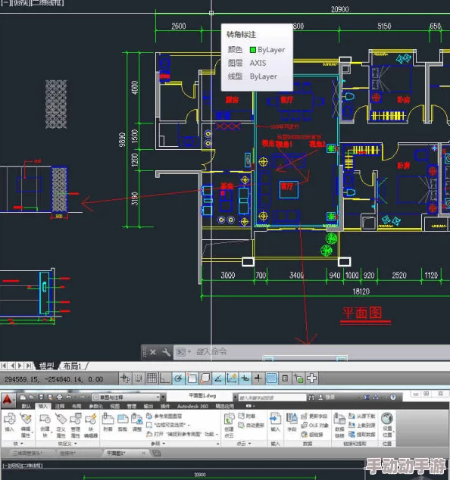This screenshot has height=480, width=450.
Task: Select the 注释 ribbon tab
Action: 60,406
